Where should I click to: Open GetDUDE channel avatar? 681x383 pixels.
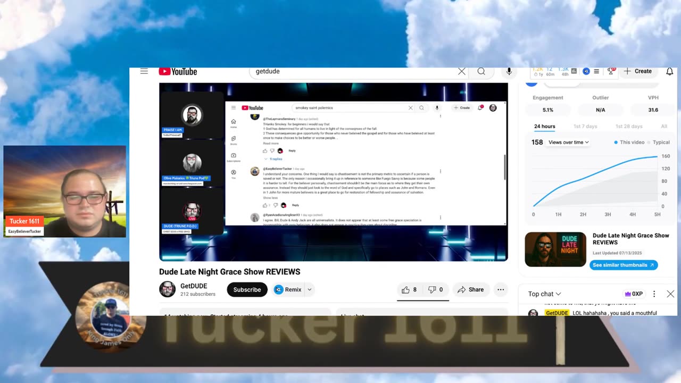pyautogui.click(x=167, y=289)
